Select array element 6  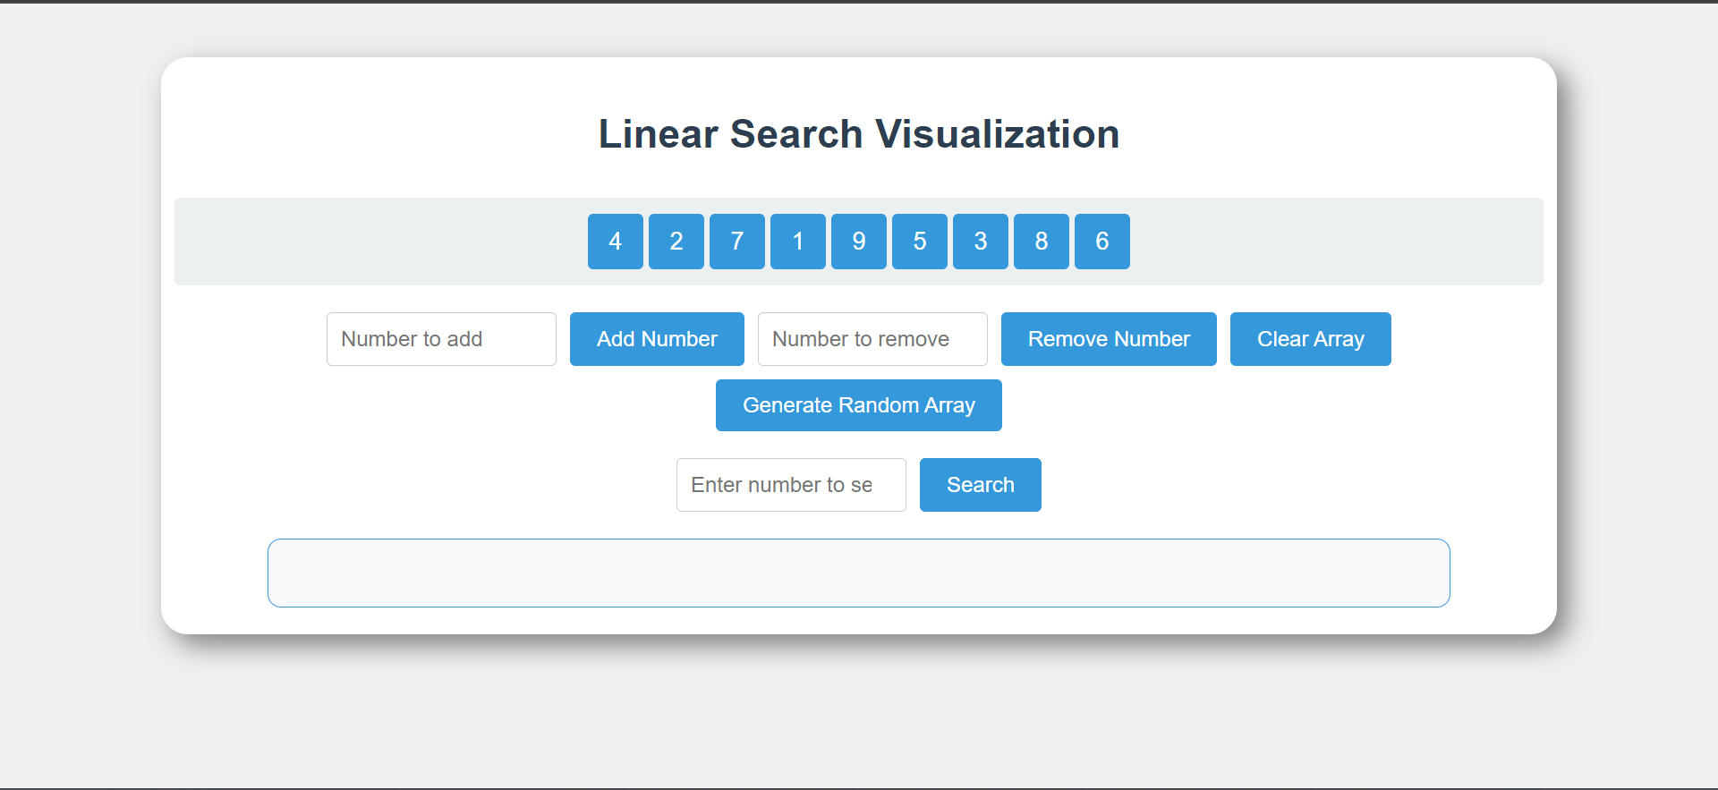pyautogui.click(x=1102, y=242)
